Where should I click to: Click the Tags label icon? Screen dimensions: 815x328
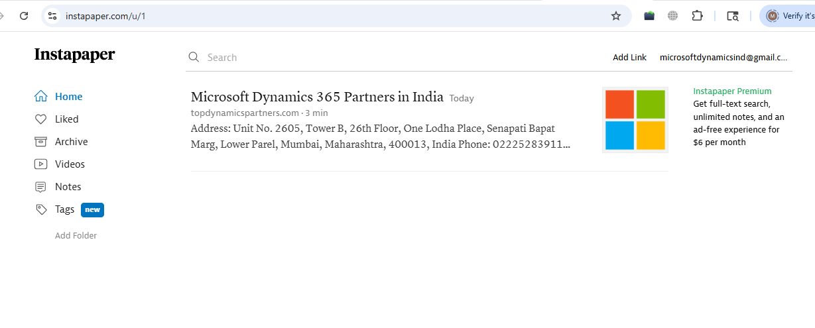(x=41, y=209)
